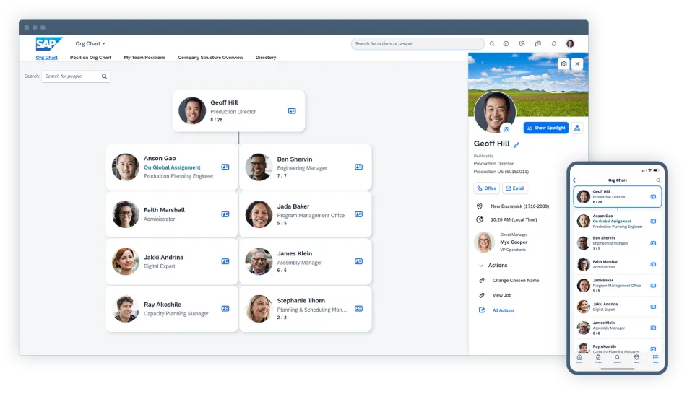
Task: Click the Email button for Geoff Hill
Action: 514,188
